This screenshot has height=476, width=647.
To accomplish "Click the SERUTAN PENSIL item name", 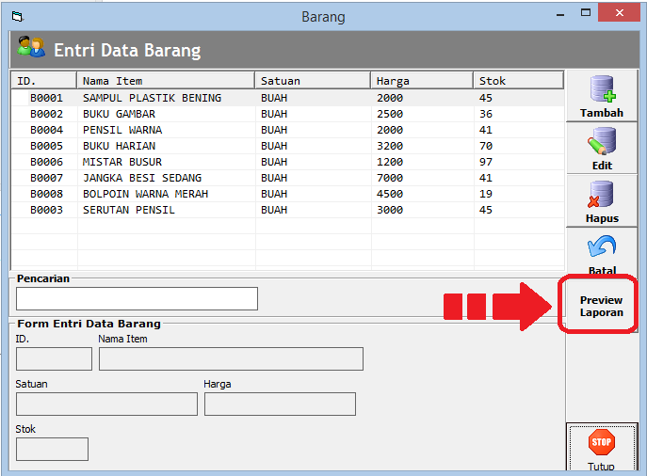I will tap(129, 210).
